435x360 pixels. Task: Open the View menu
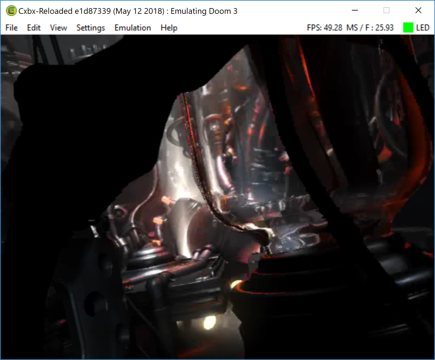(x=58, y=28)
